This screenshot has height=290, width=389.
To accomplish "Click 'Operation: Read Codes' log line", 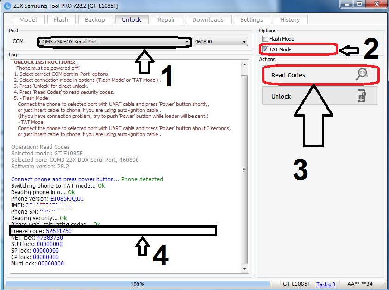I will 40,147.
